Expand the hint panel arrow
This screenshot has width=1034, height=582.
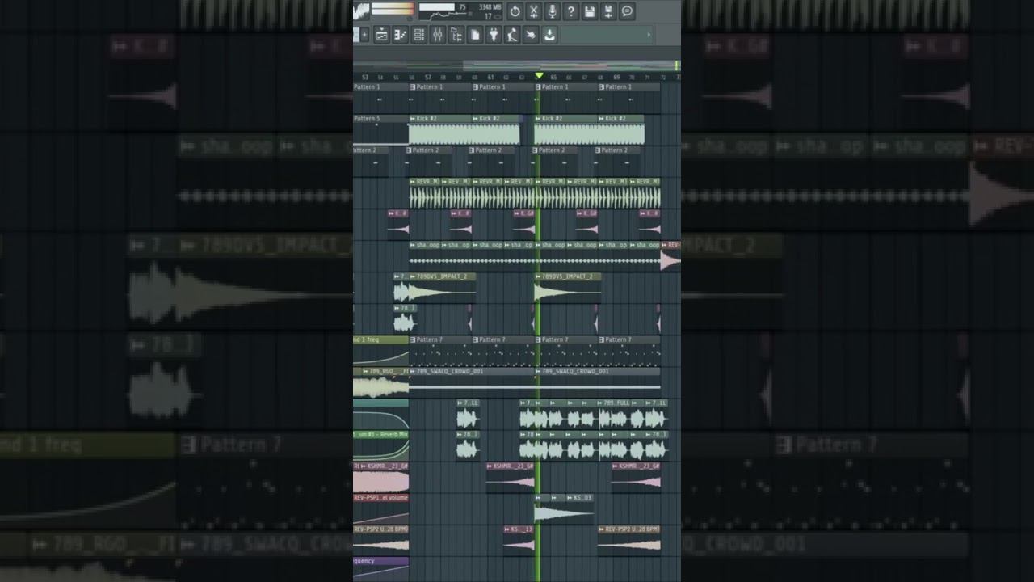click(648, 35)
